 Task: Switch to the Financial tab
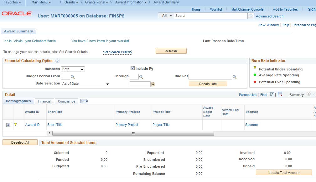pos(44,101)
